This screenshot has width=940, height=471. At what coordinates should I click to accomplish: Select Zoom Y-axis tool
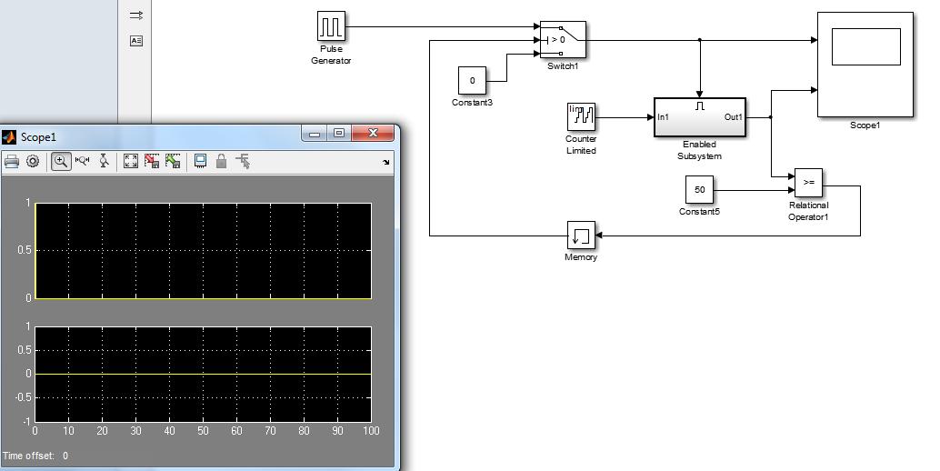tap(104, 161)
